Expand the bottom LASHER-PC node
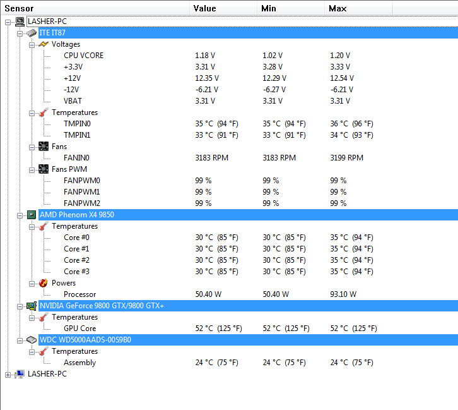 click(x=8, y=375)
